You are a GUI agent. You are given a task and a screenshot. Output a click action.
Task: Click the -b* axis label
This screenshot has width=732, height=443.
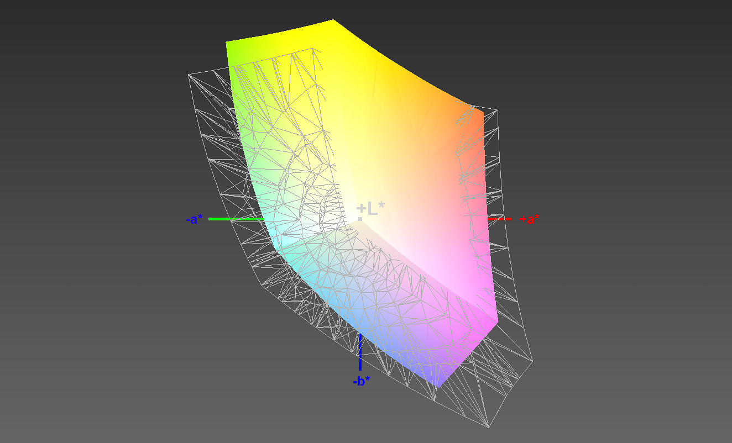tap(362, 381)
